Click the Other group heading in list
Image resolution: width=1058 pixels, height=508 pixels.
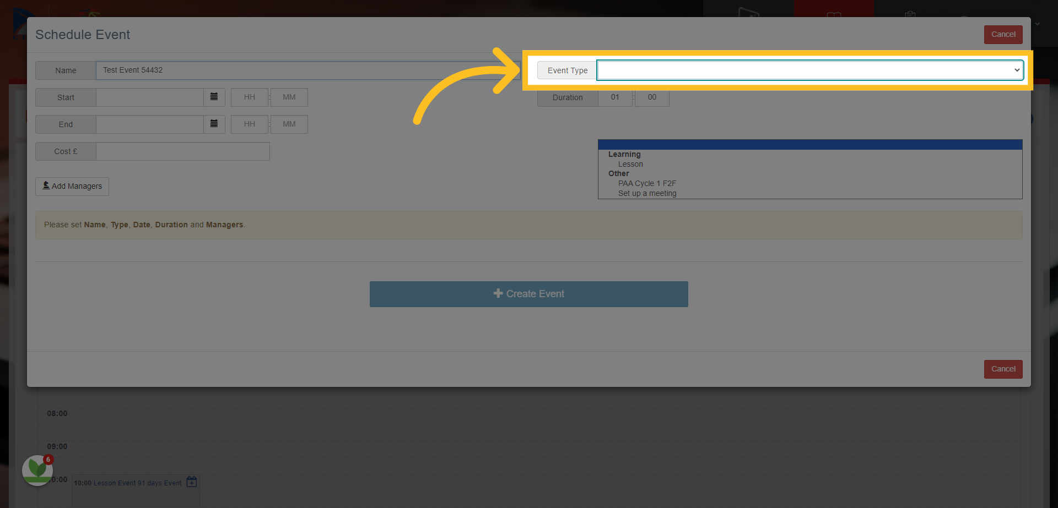618,173
